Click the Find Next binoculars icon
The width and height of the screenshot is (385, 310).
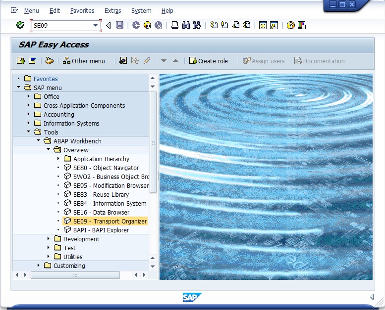pyautogui.click(x=197, y=25)
